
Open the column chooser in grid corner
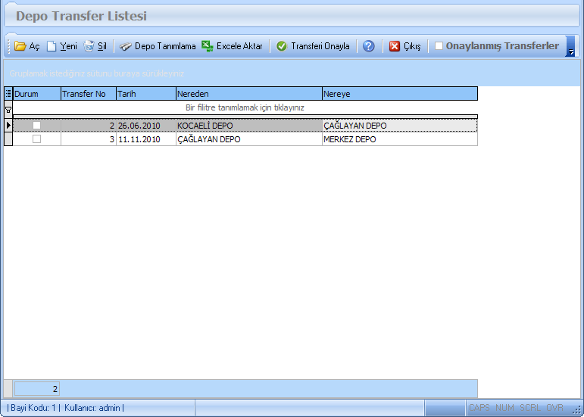point(8,94)
